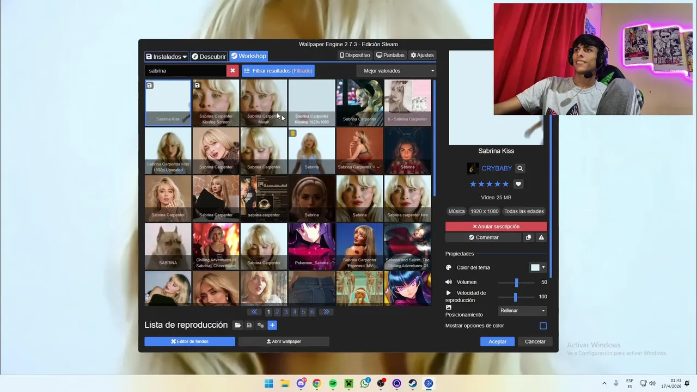The height and width of the screenshot is (392, 697).
Task: Select the 'SABRINA' dog wallpaper thumbnail
Action: point(168,247)
